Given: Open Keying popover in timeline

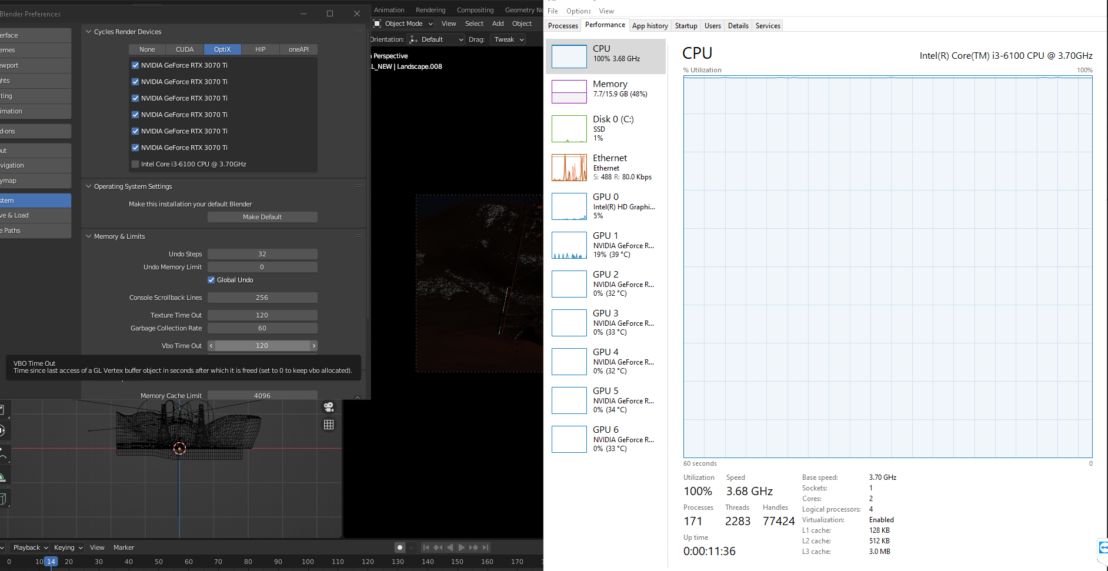Looking at the screenshot, I should pos(68,547).
